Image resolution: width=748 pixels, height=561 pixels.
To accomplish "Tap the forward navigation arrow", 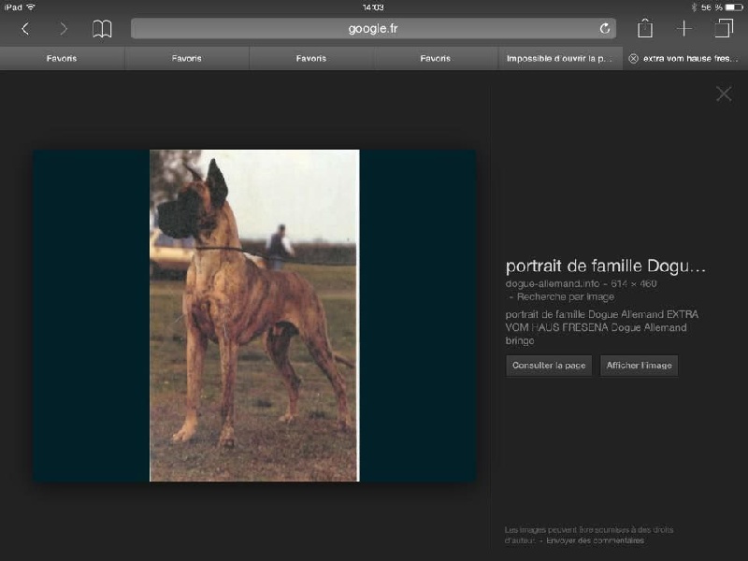I will pyautogui.click(x=64, y=29).
